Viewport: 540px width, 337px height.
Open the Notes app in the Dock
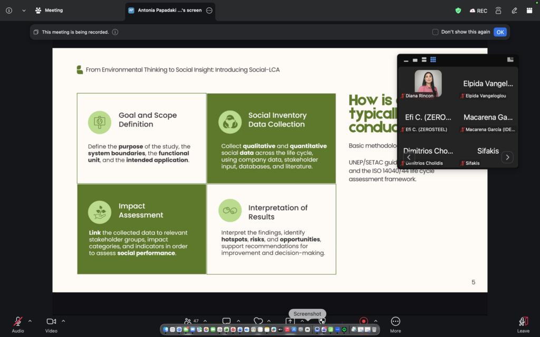(267, 330)
